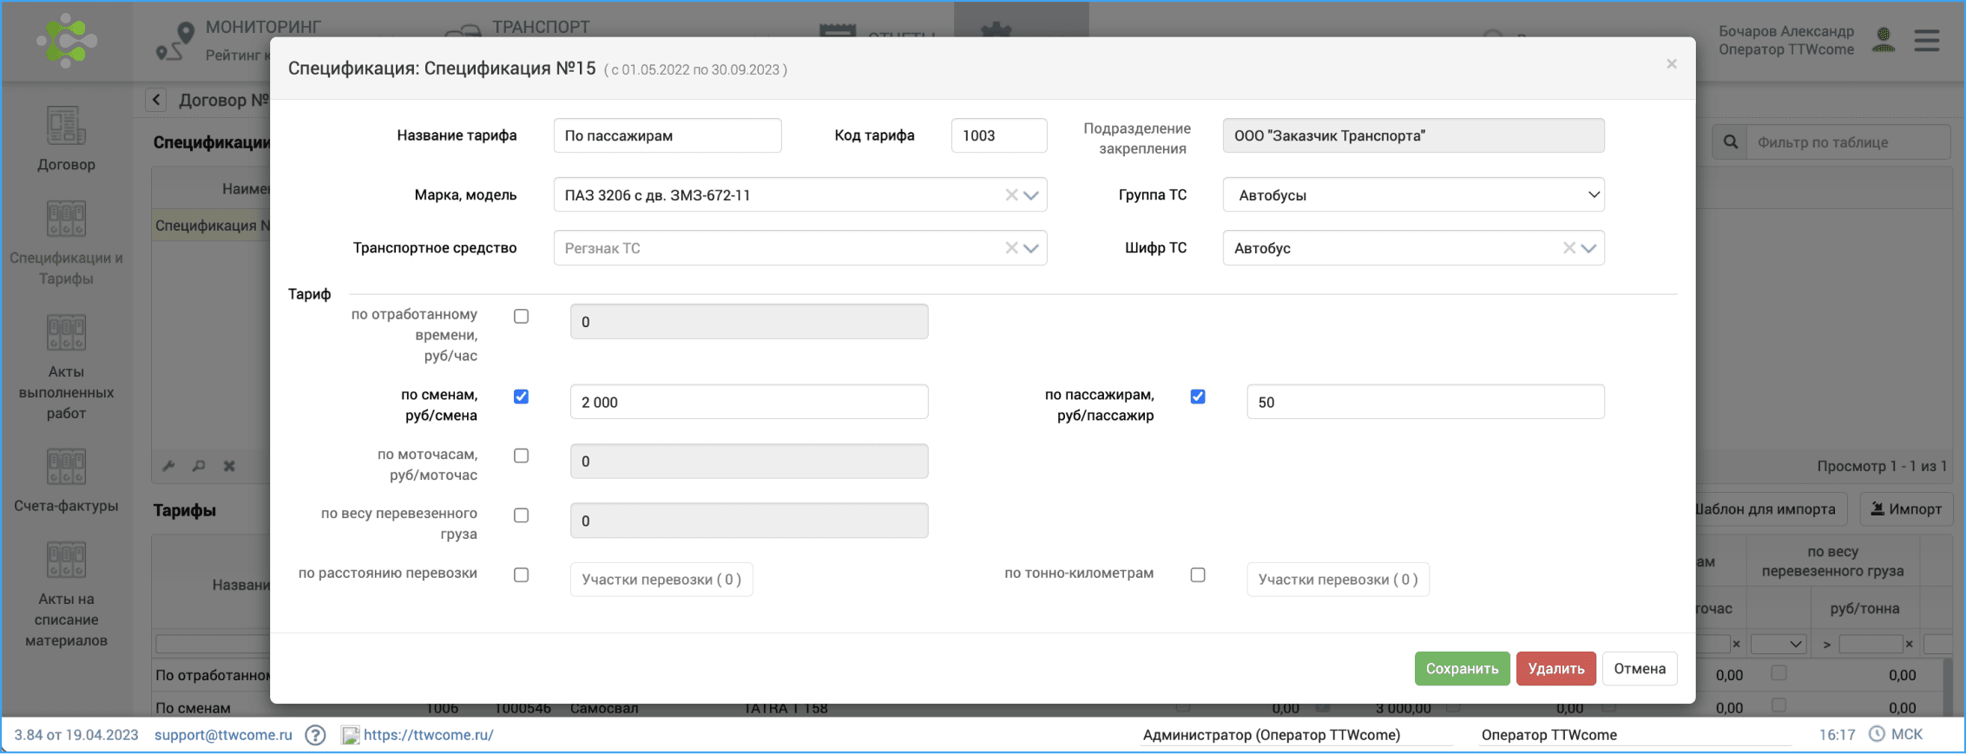Open the Договор sidebar icon
The width and height of the screenshot is (1966, 754).
pyautogui.click(x=66, y=127)
